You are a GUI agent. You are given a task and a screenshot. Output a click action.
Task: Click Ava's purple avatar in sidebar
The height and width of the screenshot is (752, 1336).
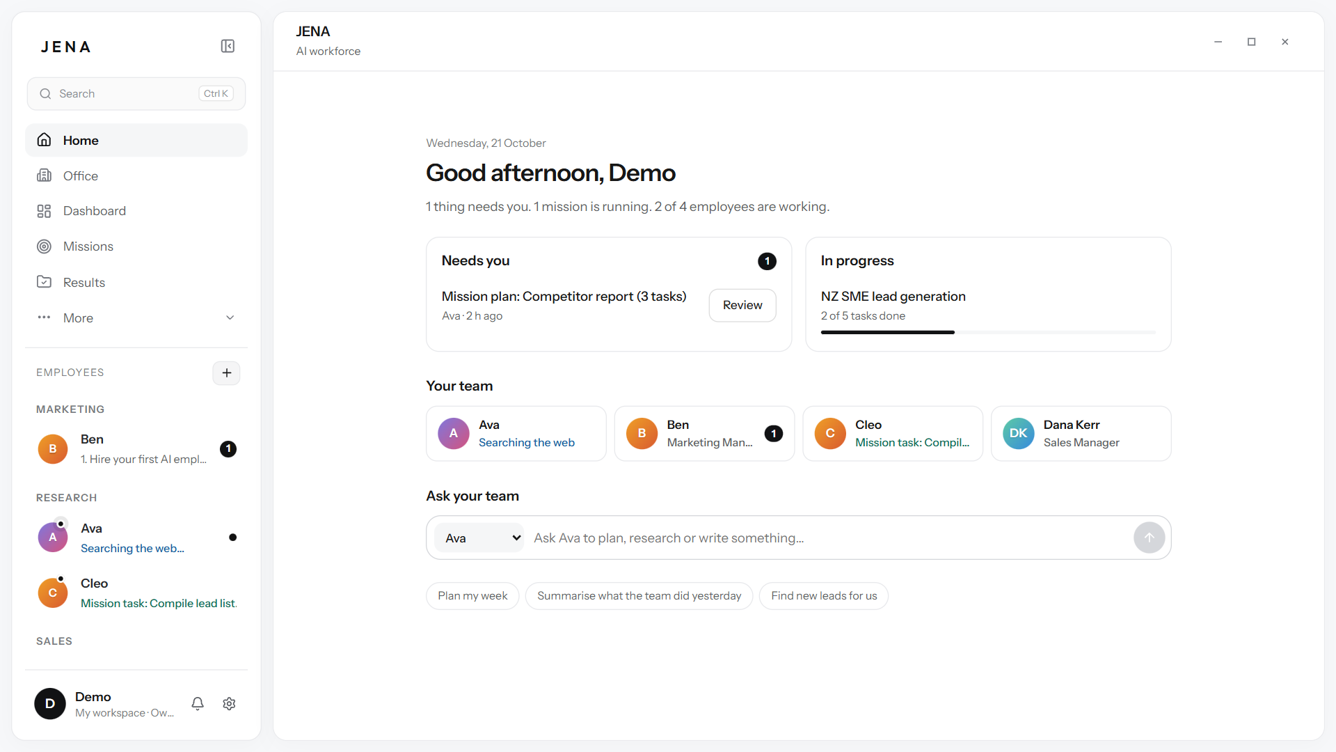(x=53, y=538)
